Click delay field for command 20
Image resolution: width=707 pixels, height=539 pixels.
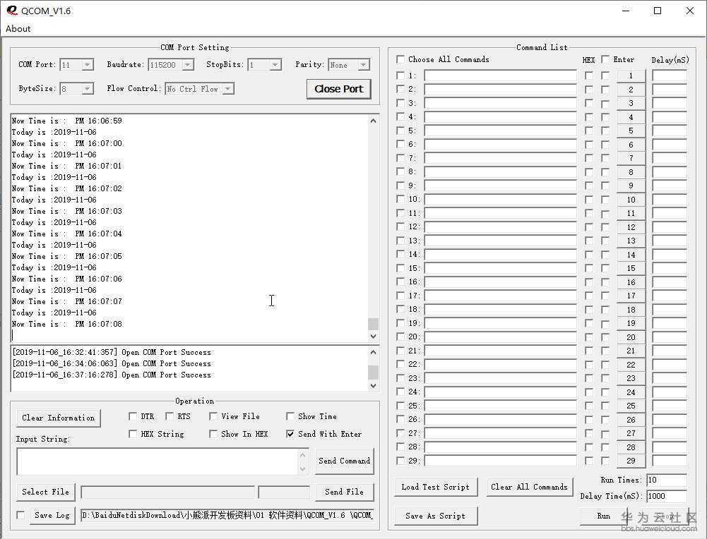[670, 337]
